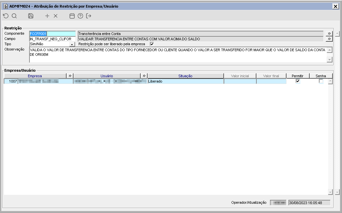The image size is (342, 213).
Task: Toggle the Senha checkbox in row 1007
Action: (321, 81)
